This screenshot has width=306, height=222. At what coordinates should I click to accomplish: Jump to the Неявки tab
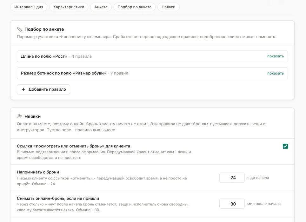pos(169,7)
